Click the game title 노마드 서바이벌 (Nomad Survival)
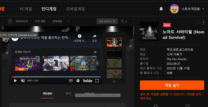The height and width of the screenshot is (107, 208). pos(183,35)
